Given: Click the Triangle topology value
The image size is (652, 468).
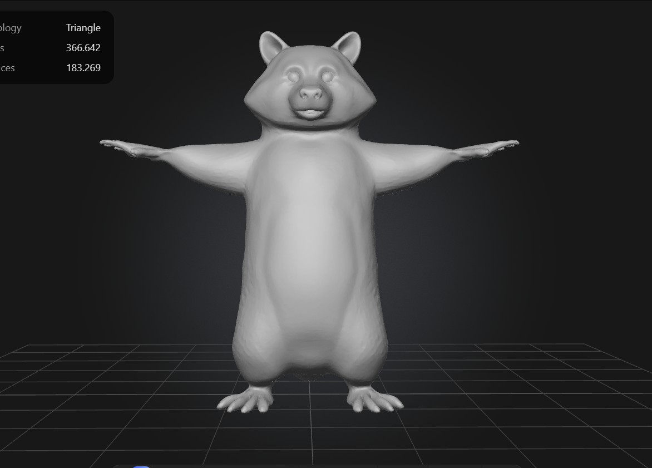Looking at the screenshot, I should pos(83,28).
